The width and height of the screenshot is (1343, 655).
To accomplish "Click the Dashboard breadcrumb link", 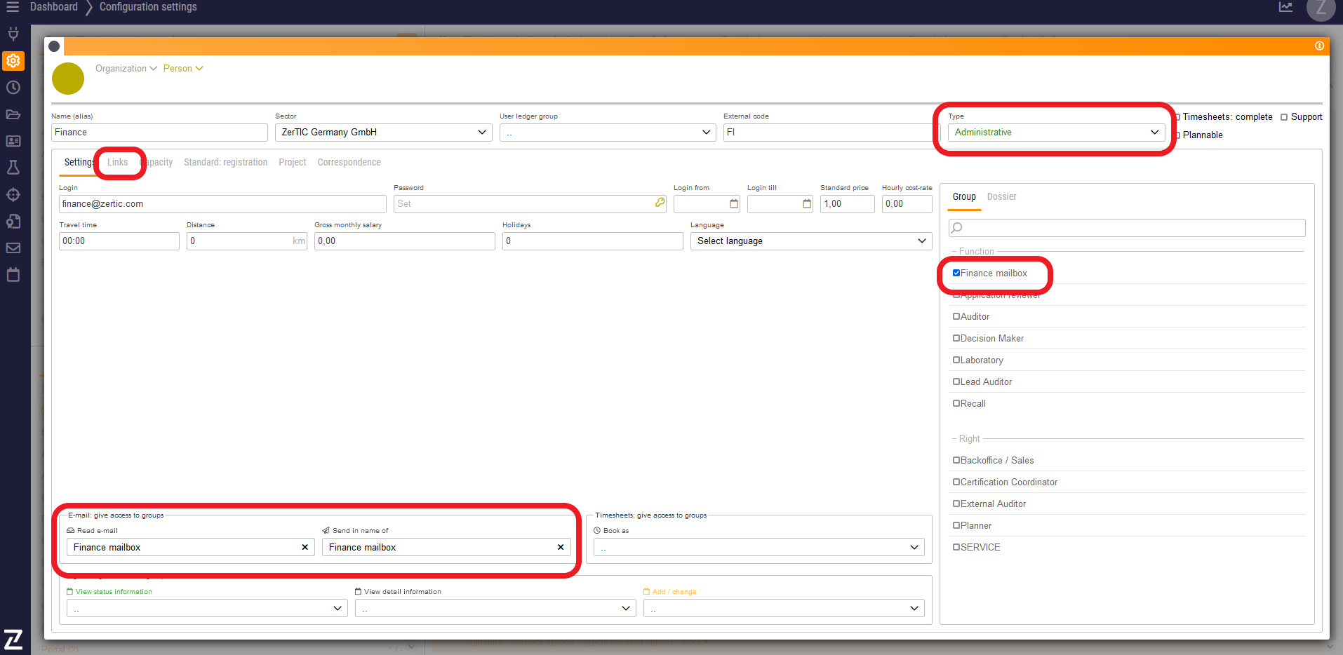I will click(x=53, y=7).
